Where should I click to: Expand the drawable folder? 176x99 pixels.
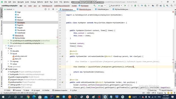pos(8,51)
